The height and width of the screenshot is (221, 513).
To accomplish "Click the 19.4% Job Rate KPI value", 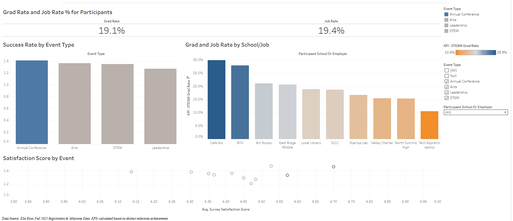I will tap(331, 30).
